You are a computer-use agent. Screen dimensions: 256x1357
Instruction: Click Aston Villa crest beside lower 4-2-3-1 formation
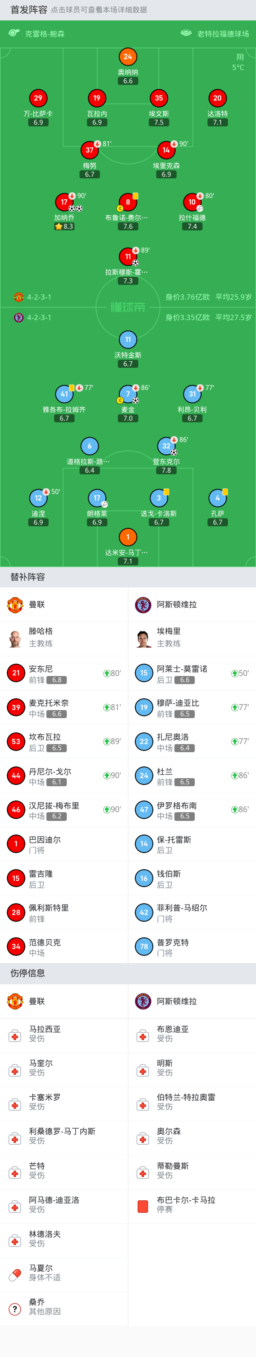pos(18,318)
